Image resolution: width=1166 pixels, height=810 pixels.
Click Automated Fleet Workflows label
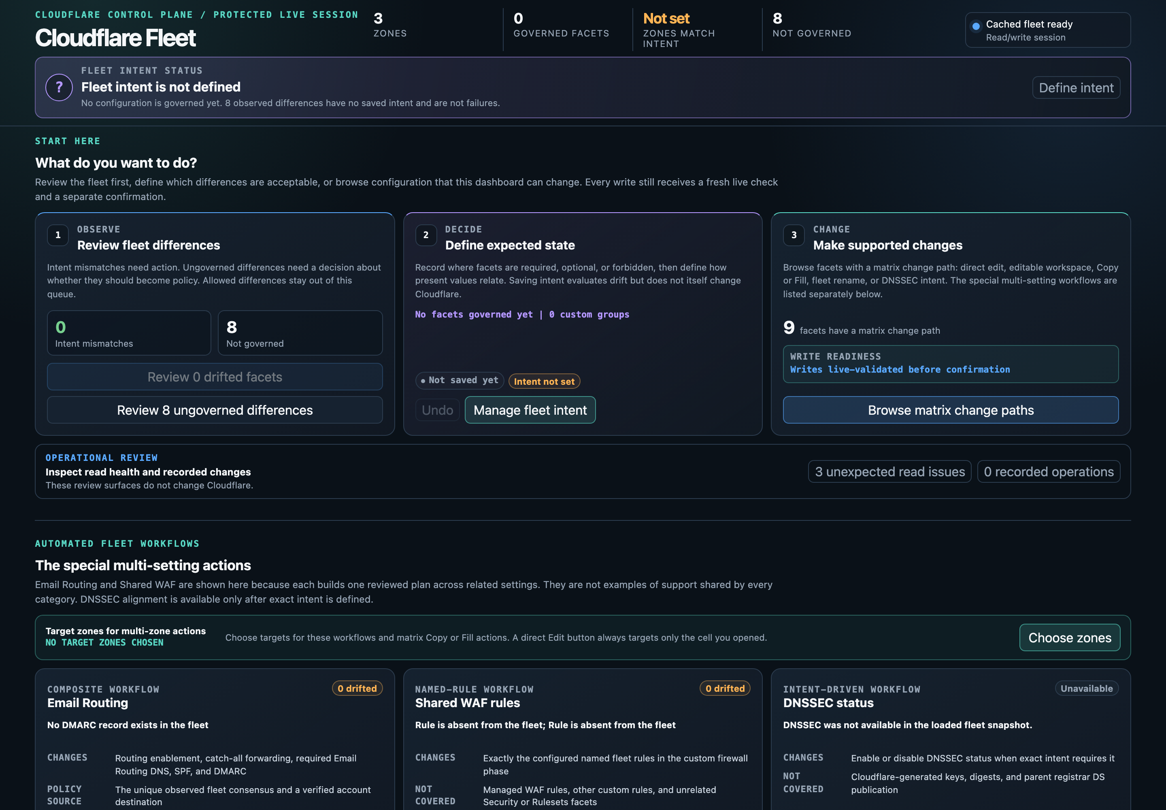[x=117, y=544]
